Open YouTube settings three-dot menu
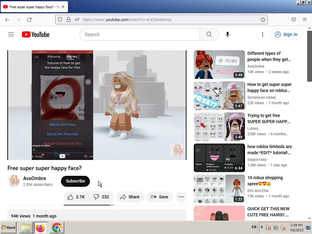This screenshot has width=312, height=234. [262, 34]
